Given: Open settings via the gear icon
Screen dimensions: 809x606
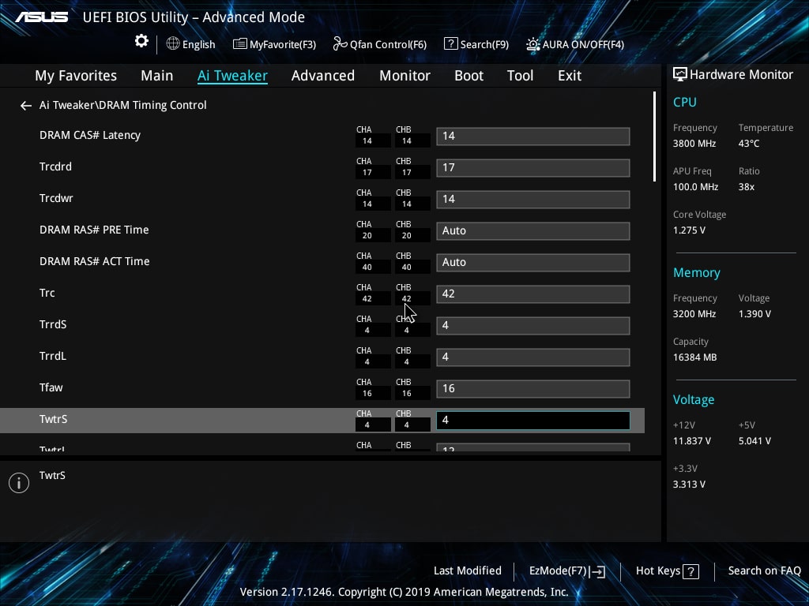Looking at the screenshot, I should pos(141,41).
